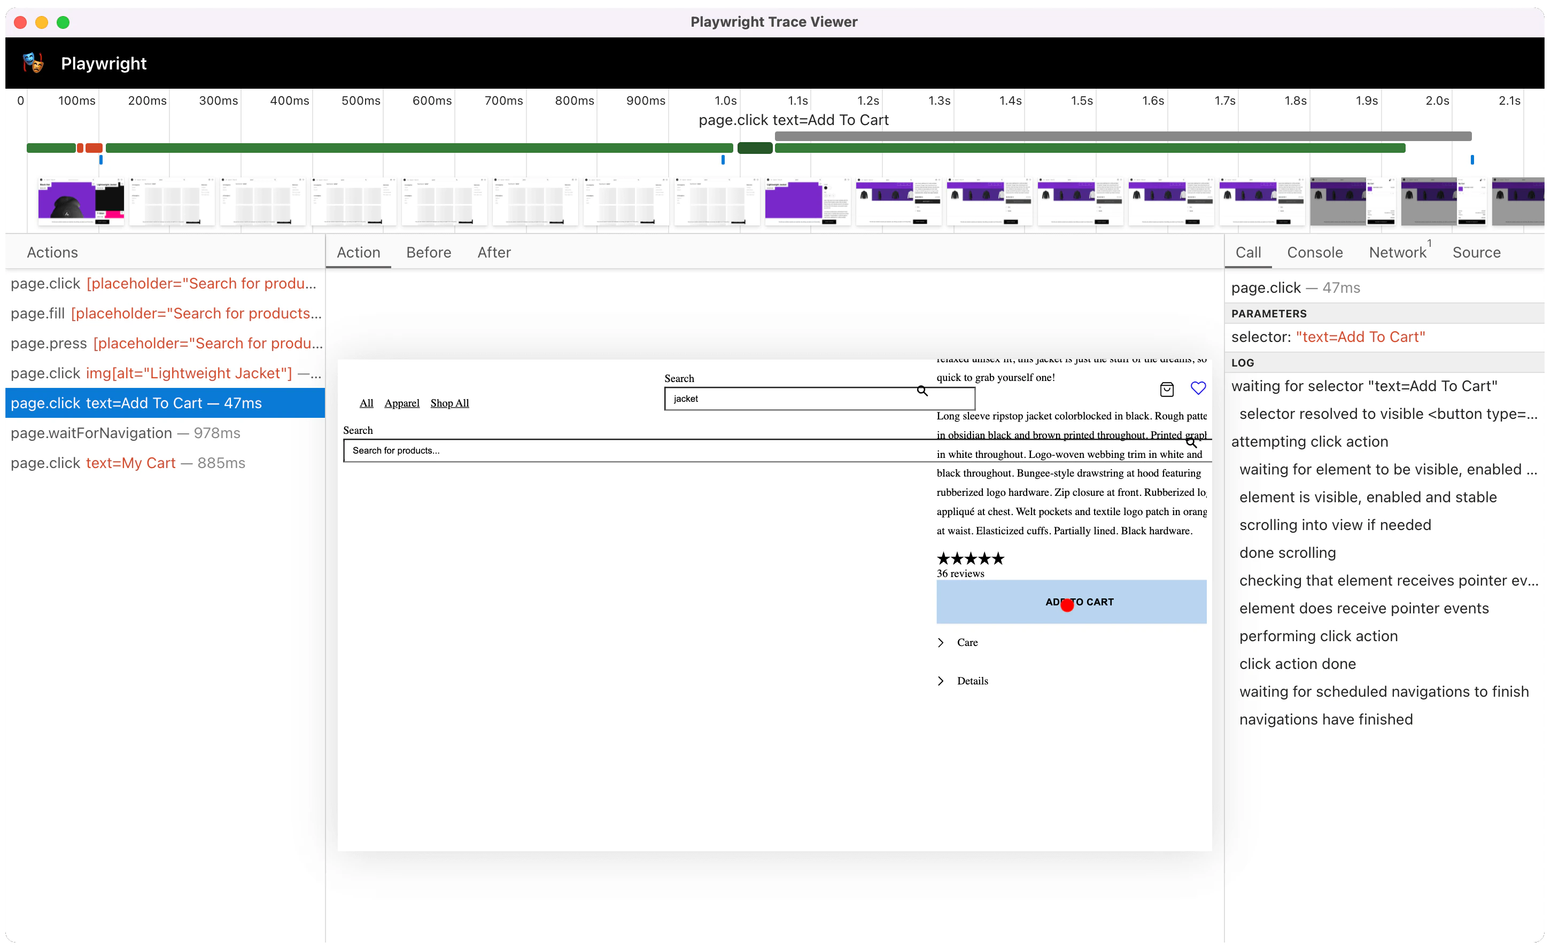Expand the Care section chevron
This screenshot has height=950, width=1551.
[x=941, y=642]
